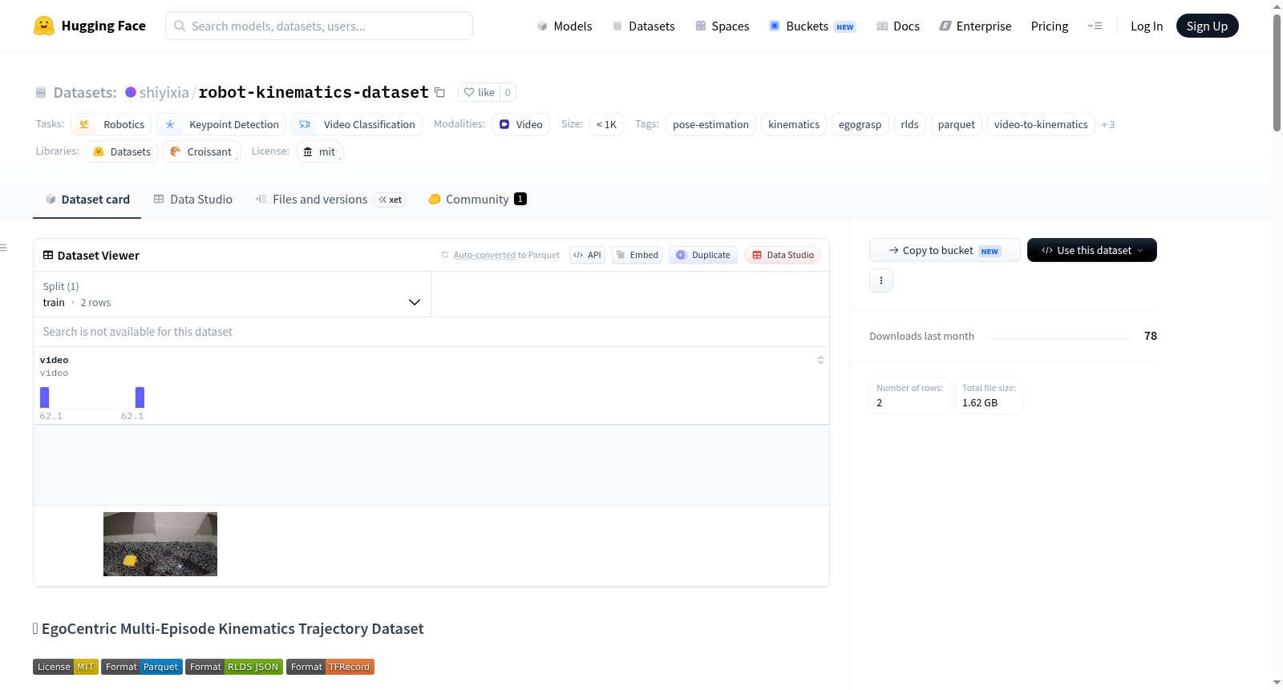
Task: Focus the search models input field
Action: coord(319,26)
